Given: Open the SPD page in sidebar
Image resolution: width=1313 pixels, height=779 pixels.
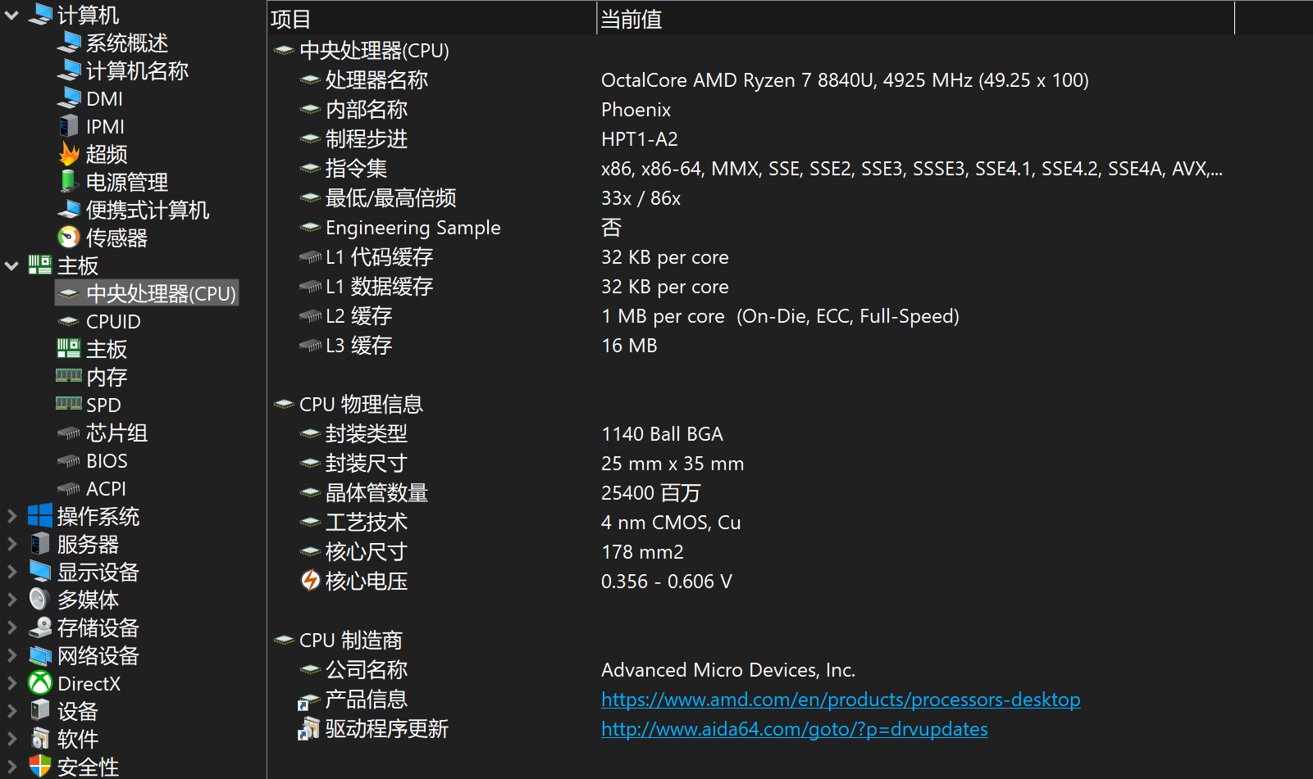Looking at the screenshot, I should 103,405.
